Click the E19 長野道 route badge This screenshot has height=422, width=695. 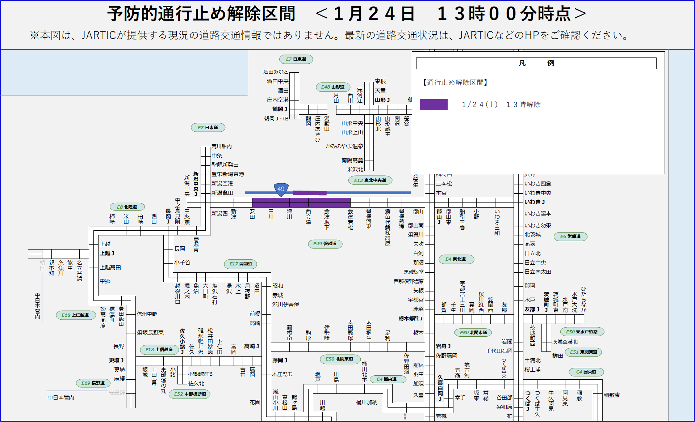(x=93, y=383)
